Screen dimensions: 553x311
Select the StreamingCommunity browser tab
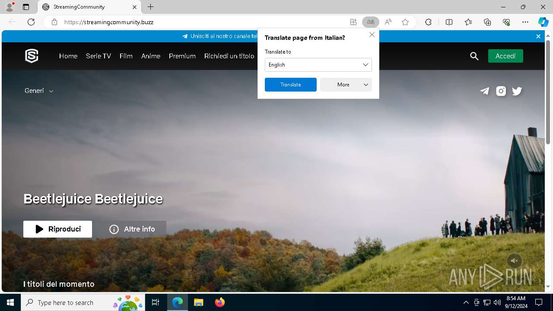point(89,7)
